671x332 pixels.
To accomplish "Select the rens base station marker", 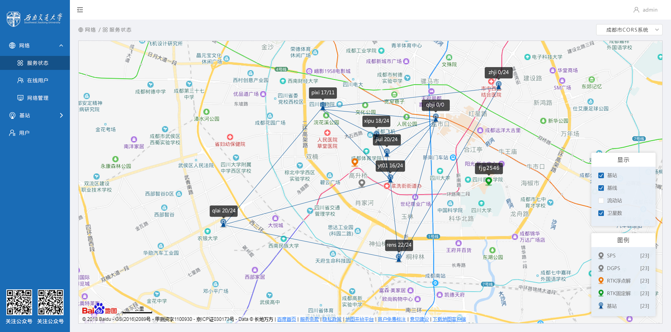I will [399, 258].
